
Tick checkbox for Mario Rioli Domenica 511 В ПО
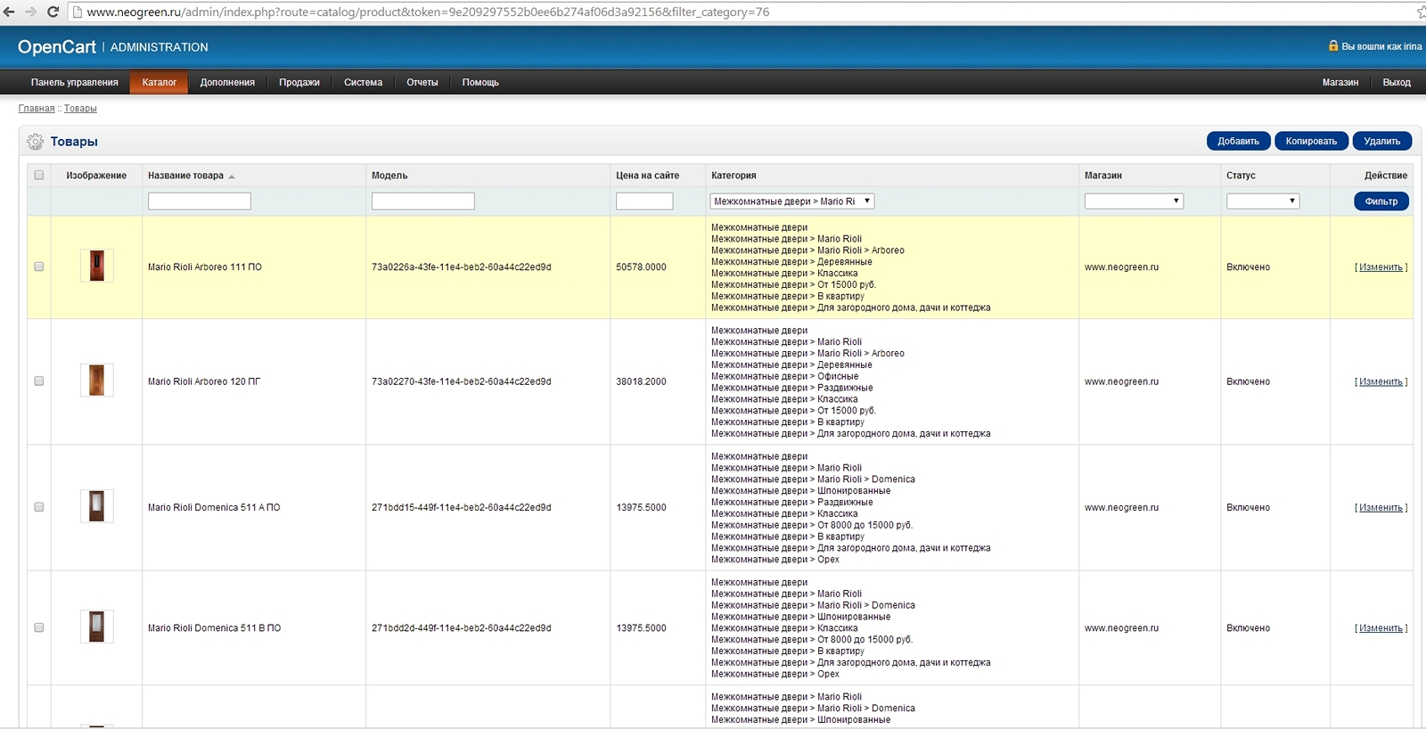coord(38,627)
